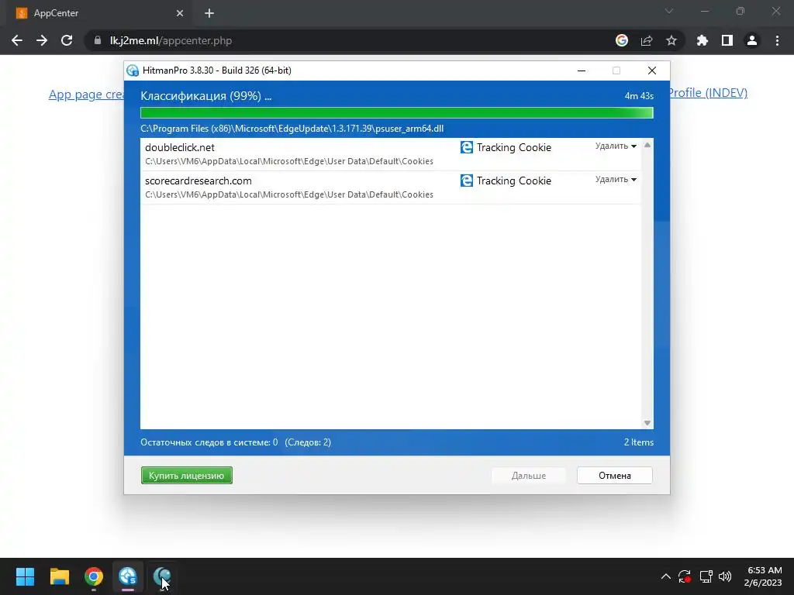Viewport: 794px width, 595px height.
Task: Select the AppCenter browser tab
Action: pyautogui.click(x=100, y=13)
